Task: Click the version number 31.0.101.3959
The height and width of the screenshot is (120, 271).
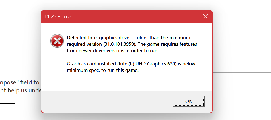Action: [119, 44]
